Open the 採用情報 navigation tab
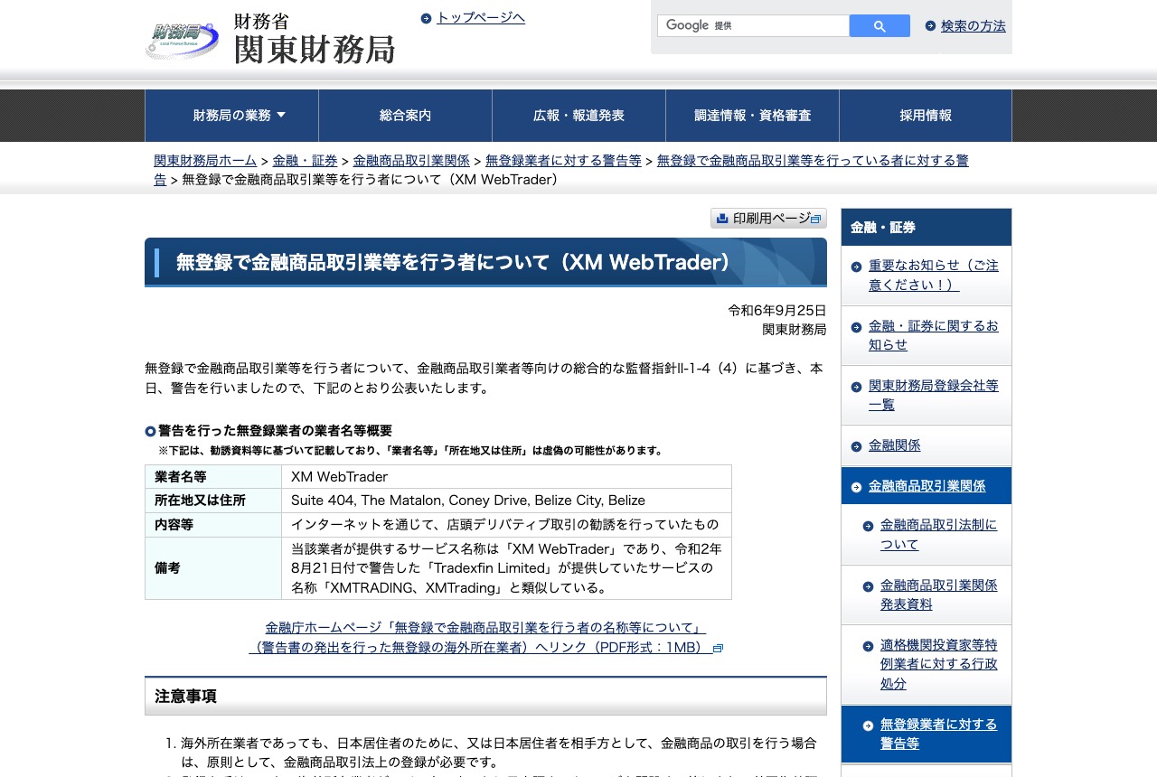 (926, 116)
